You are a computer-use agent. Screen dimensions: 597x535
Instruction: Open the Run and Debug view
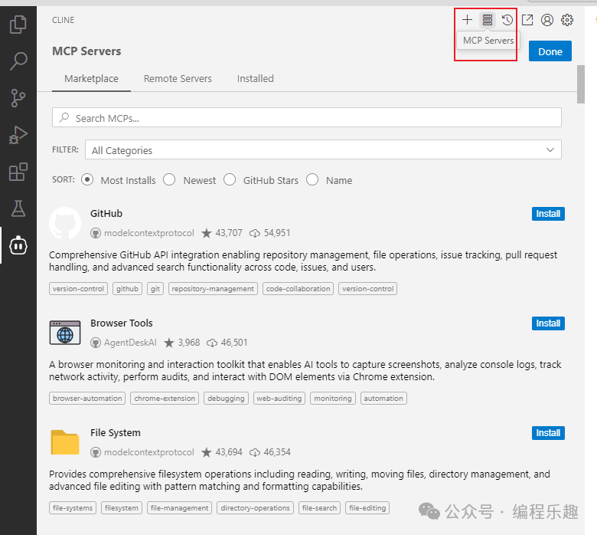coord(18,135)
